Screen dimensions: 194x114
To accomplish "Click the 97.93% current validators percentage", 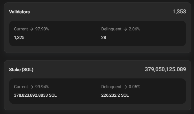I will 42,29.
